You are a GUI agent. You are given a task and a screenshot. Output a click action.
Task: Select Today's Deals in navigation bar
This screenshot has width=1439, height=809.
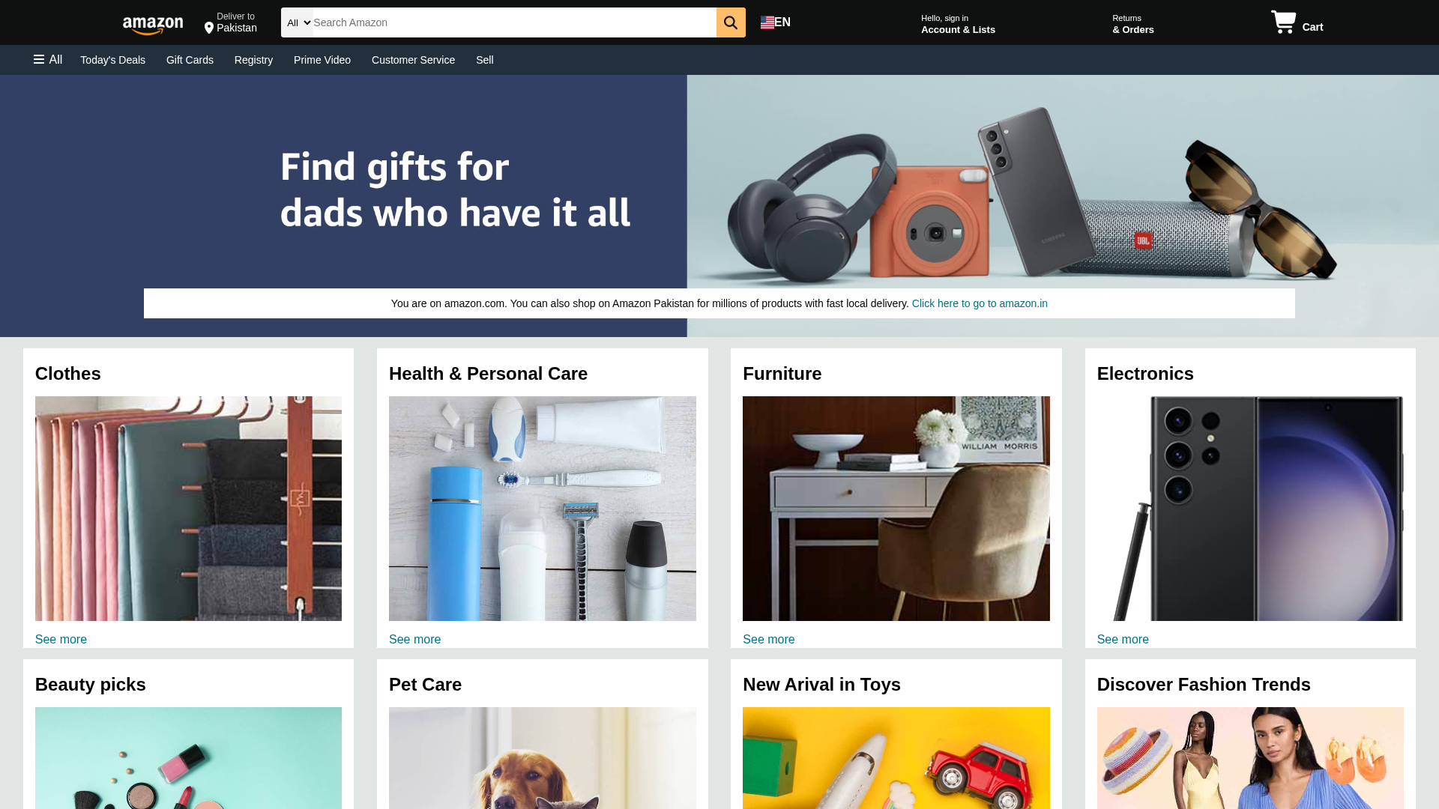[112, 60]
